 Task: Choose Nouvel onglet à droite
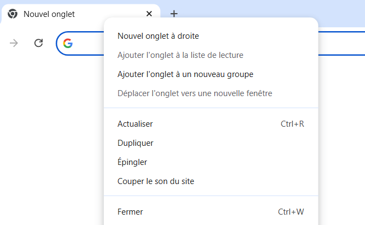point(158,36)
